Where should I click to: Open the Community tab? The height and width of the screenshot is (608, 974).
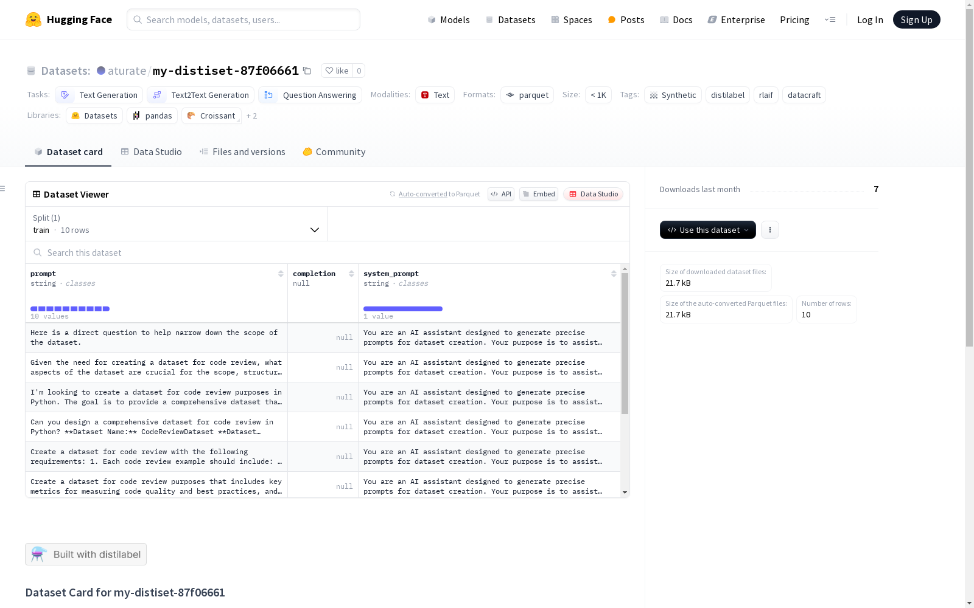click(x=334, y=152)
